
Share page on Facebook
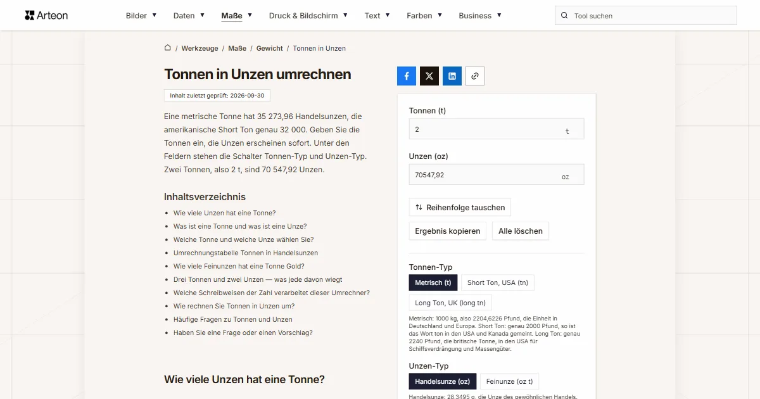pyautogui.click(x=407, y=76)
